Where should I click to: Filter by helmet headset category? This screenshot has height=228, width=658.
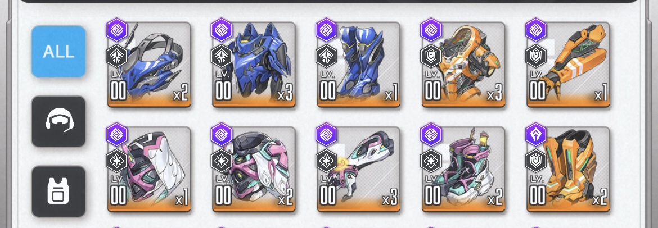pos(58,121)
